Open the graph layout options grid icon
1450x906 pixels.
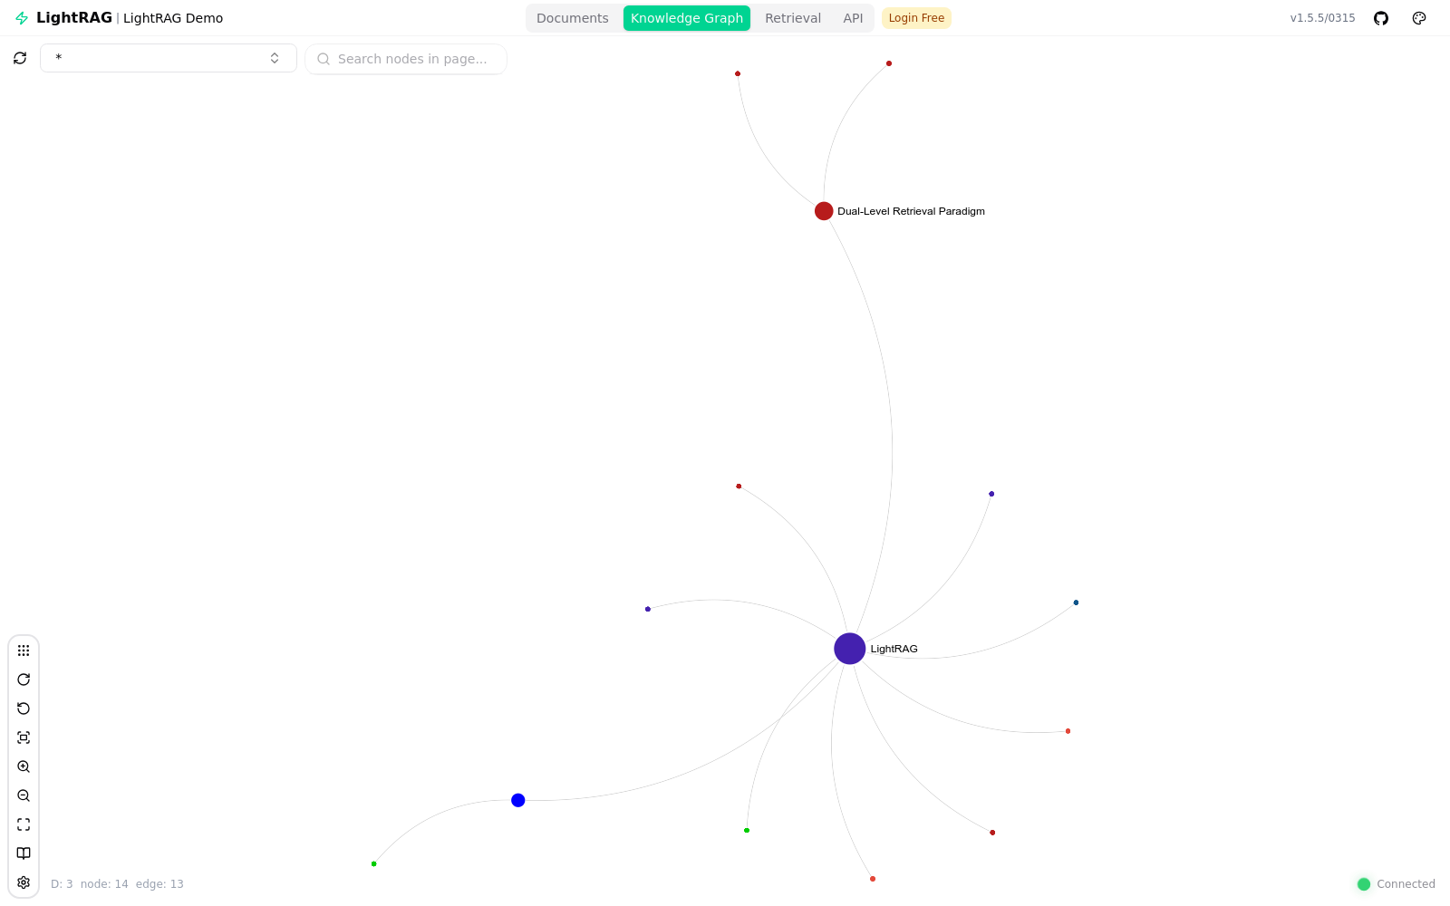(x=24, y=651)
